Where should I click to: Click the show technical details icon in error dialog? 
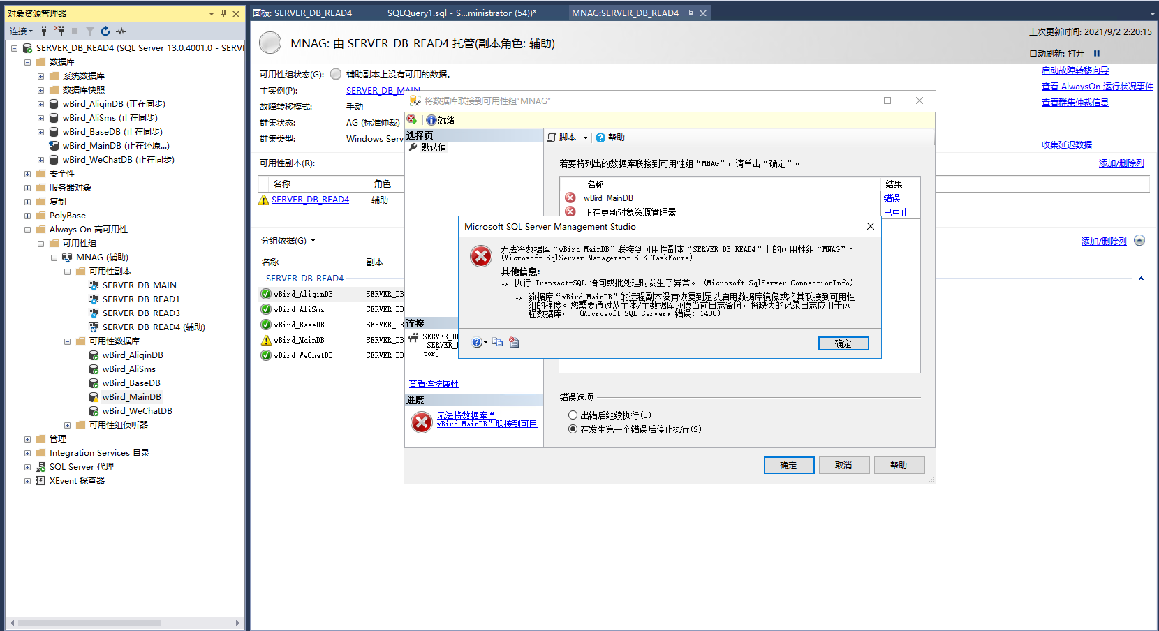(514, 342)
